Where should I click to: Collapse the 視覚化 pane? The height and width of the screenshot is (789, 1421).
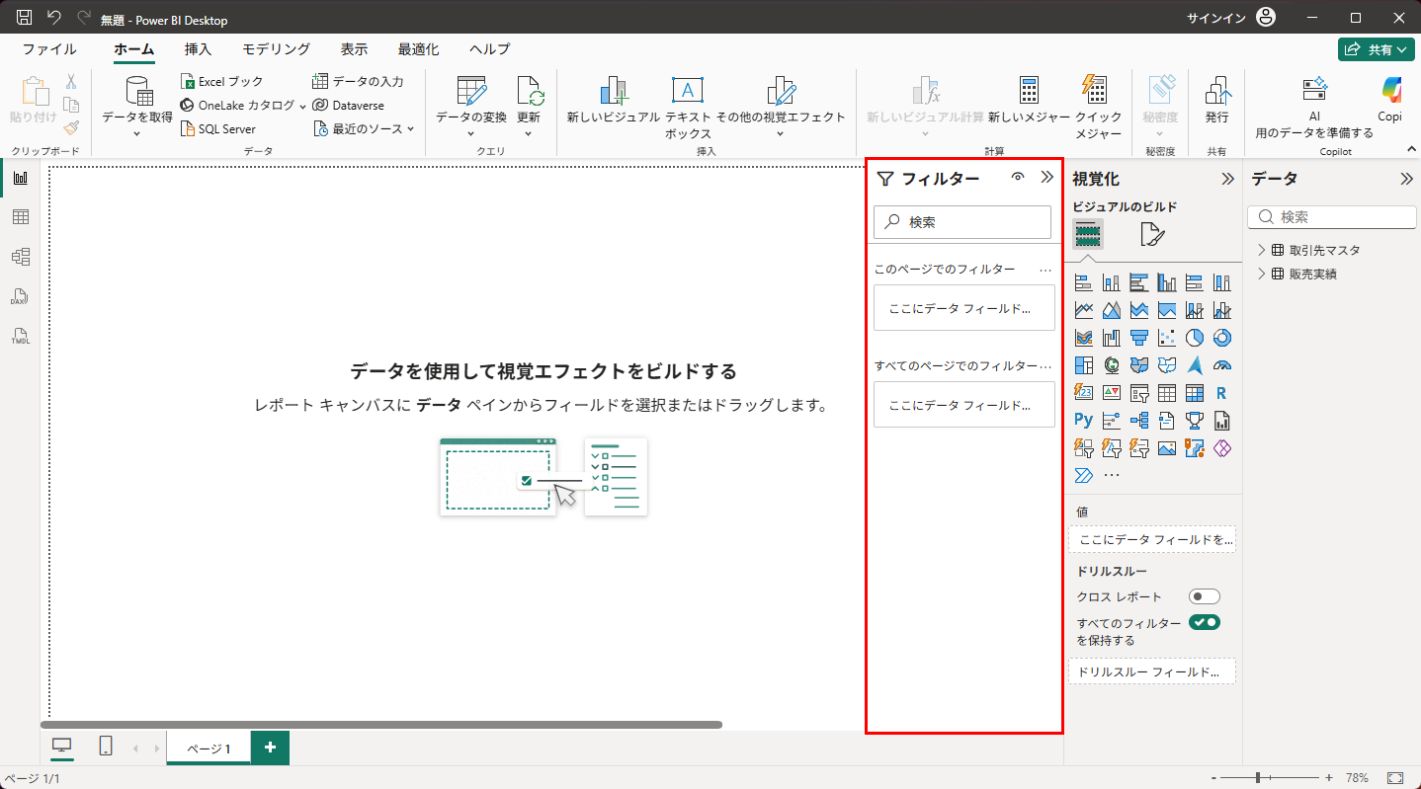click(x=1227, y=179)
